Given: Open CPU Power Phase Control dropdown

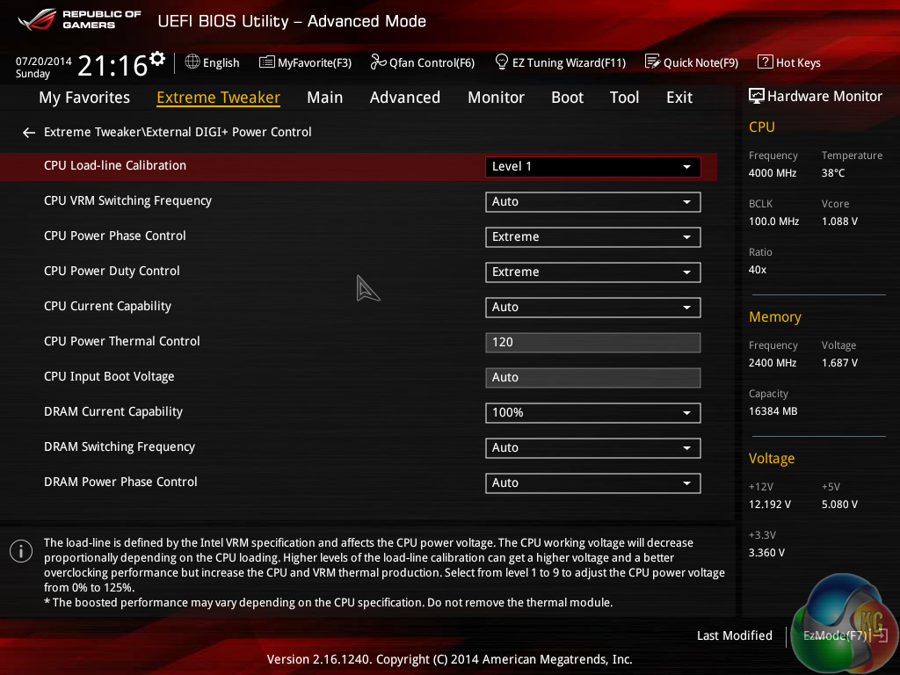Looking at the screenshot, I should pos(593,237).
